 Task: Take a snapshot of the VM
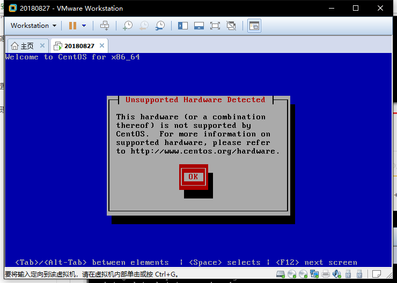(x=128, y=26)
